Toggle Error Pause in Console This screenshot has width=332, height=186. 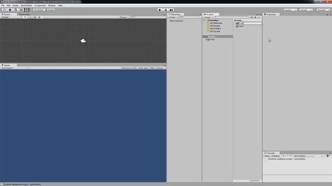[x=300, y=156]
